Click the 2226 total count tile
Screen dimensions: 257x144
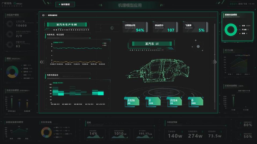(x=132, y=101)
